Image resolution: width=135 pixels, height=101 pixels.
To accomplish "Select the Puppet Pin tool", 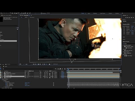I will 30,13.
